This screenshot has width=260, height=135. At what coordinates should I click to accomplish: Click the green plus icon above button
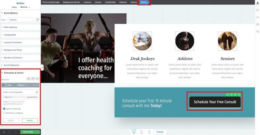[227, 94]
